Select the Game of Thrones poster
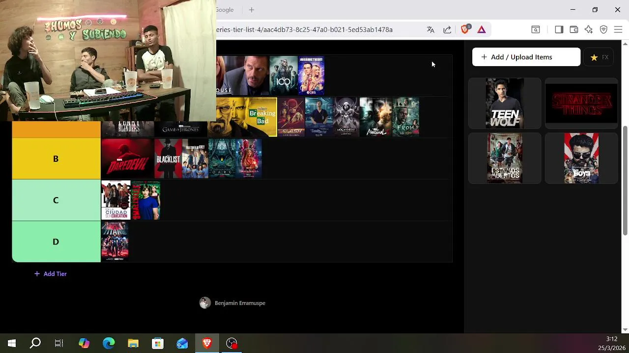 tap(181, 129)
